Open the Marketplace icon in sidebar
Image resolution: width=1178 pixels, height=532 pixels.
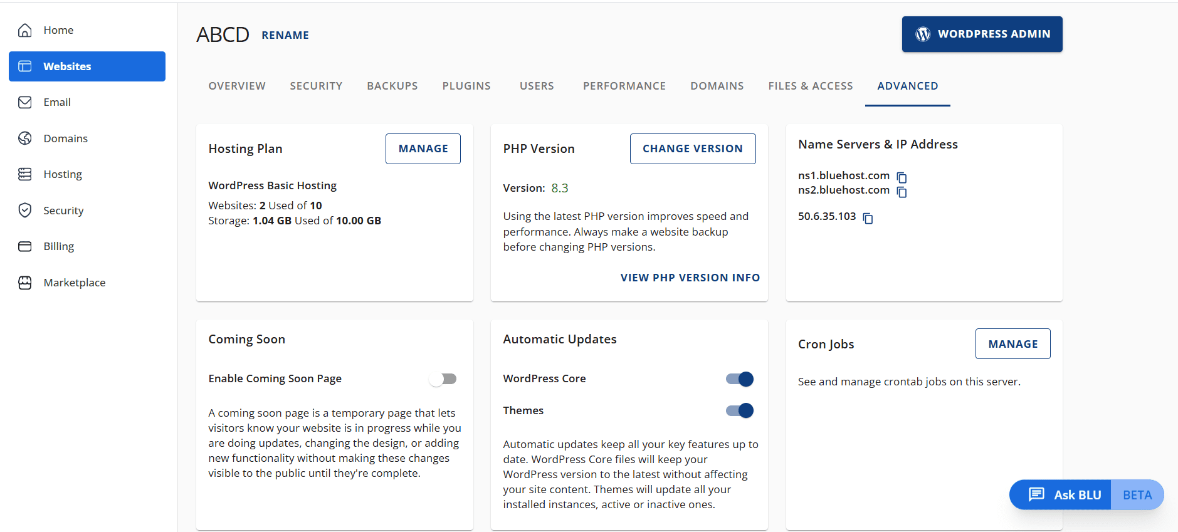25,283
